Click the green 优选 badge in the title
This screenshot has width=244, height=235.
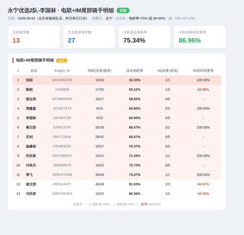(123, 11)
